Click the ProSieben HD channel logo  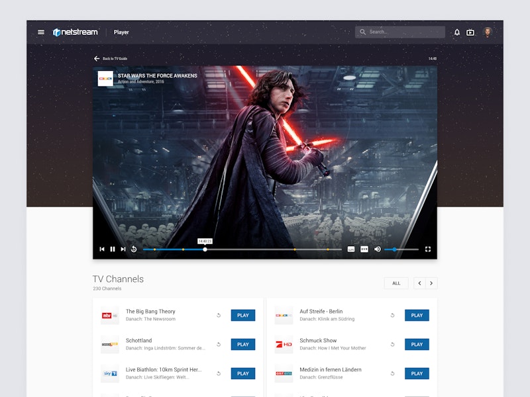(284, 344)
